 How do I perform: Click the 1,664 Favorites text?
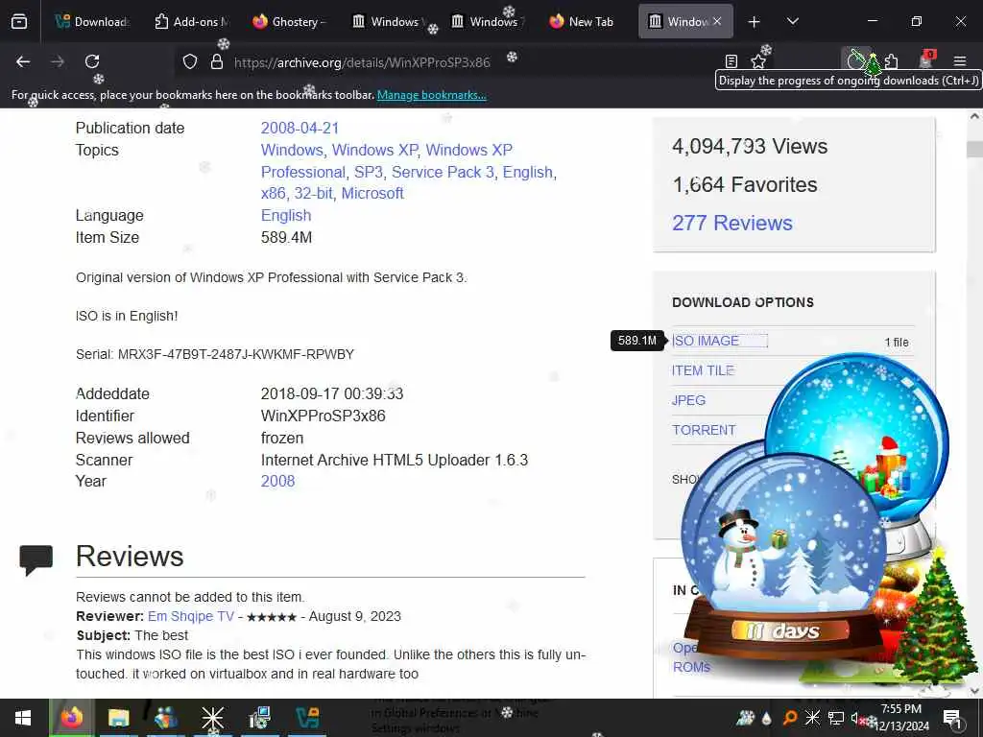pos(745,185)
